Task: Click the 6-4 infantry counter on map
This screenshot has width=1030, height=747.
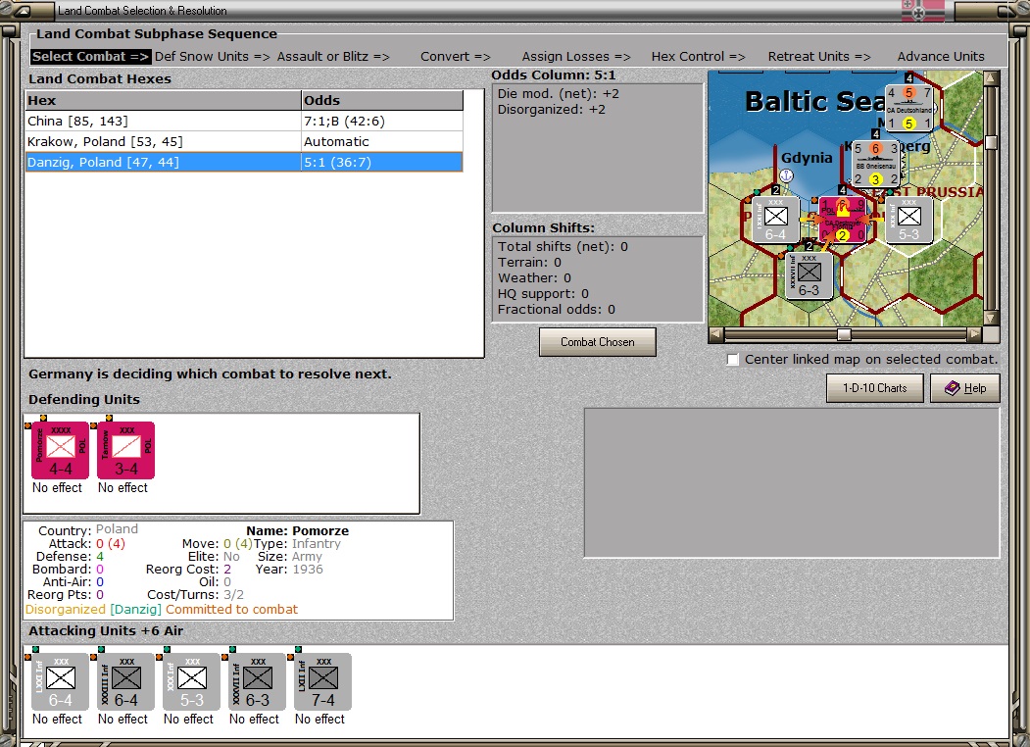Action: [x=775, y=221]
